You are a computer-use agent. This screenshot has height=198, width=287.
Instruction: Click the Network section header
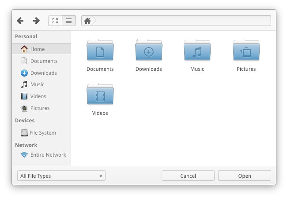[26, 145]
